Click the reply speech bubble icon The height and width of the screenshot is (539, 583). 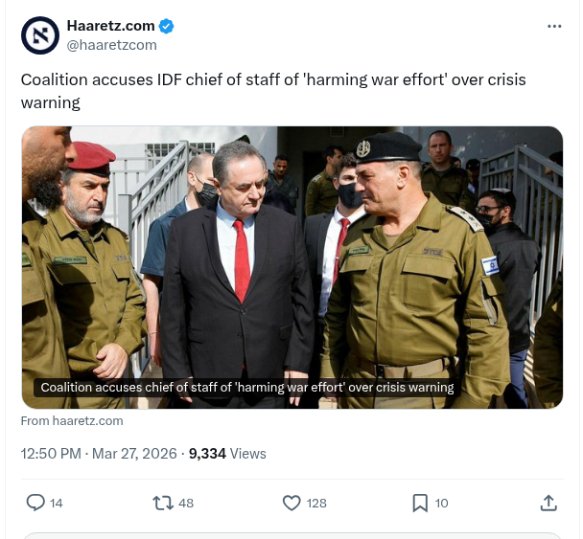(35, 503)
